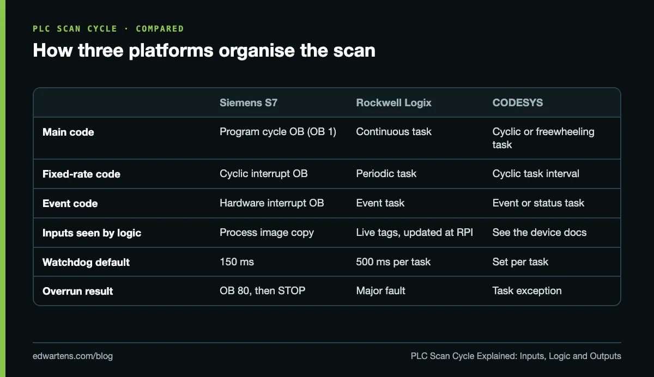Click the title 'How three platforms organise the scan'
Viewport: 654px width, 377px height.
pyautogui.click(x=204, y=50)
